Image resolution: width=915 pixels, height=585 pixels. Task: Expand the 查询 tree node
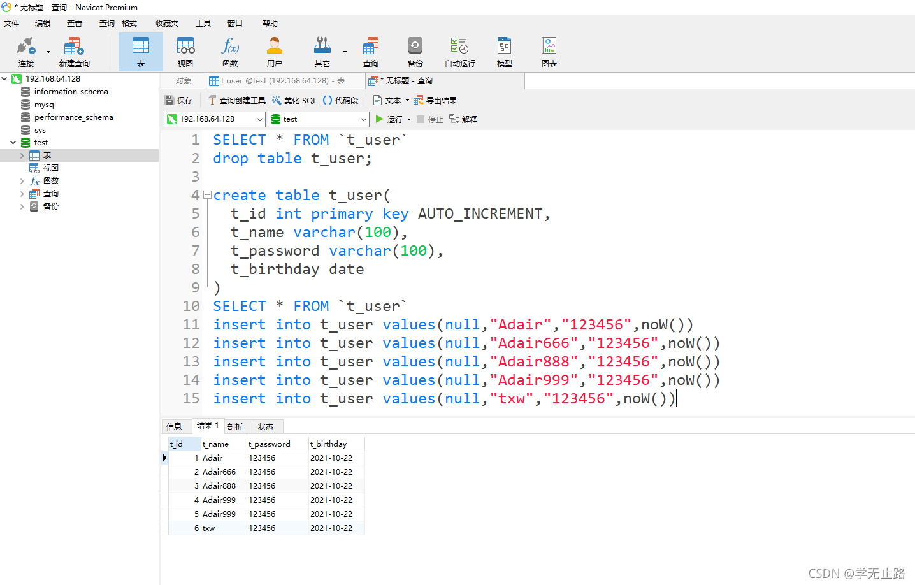[x=22, y=194]
